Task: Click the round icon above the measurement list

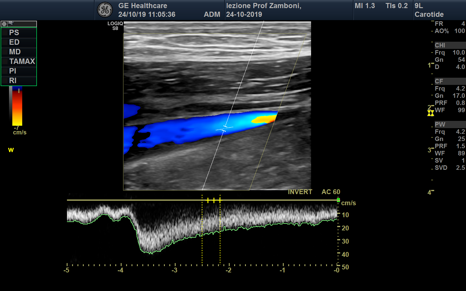Action: (4, 24)
